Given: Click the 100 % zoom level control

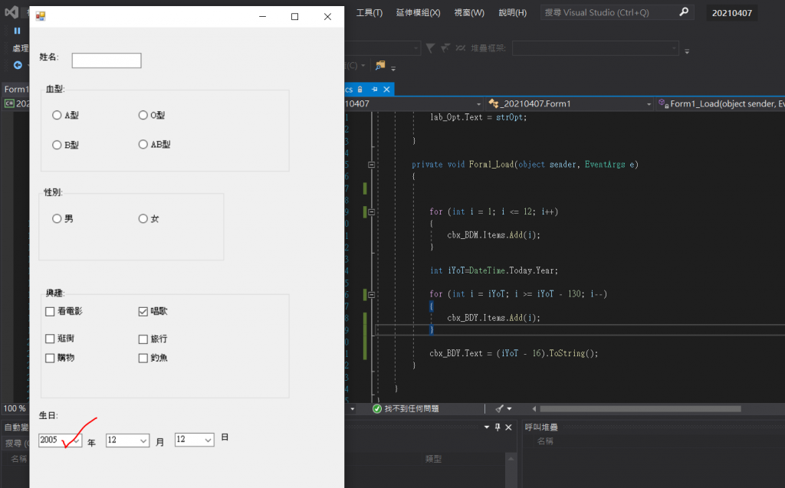Looking at the screenshot, I should point(15,408).
